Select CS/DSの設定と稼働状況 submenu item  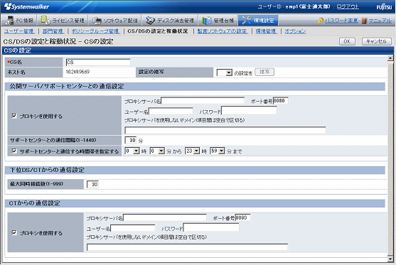158,31
